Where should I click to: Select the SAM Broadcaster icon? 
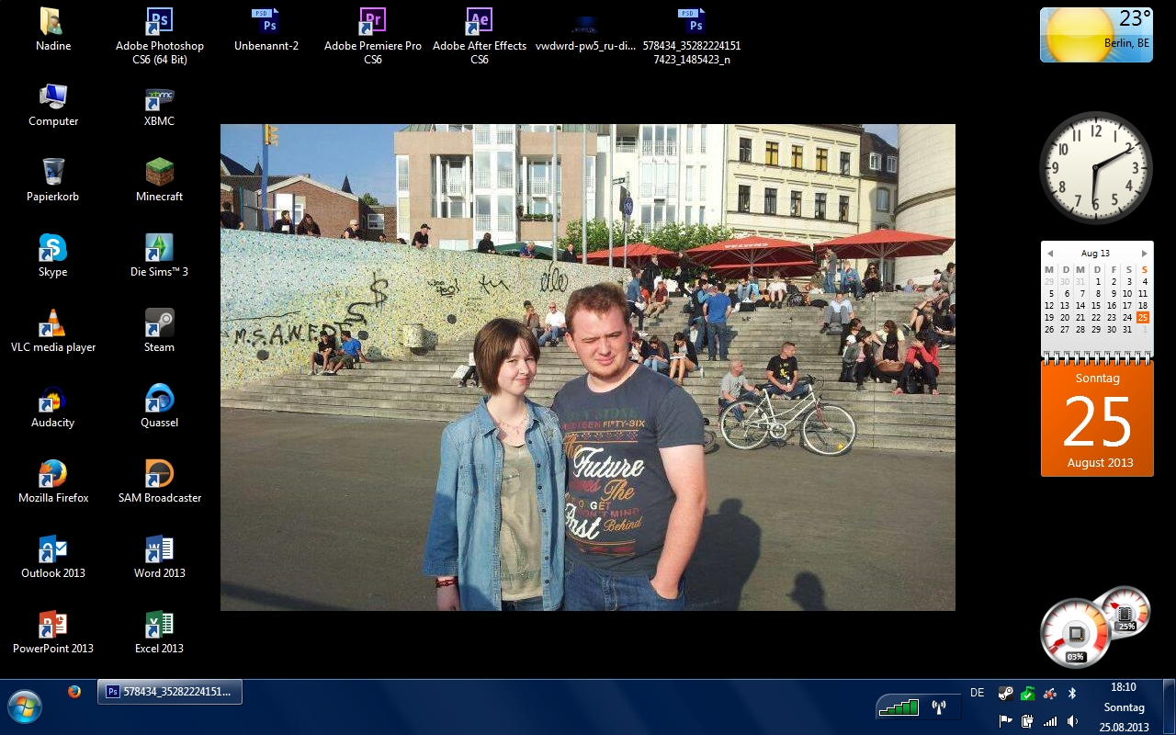[160, 474]
